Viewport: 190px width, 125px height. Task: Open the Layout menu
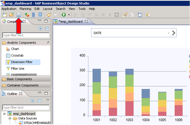[48, 9]
